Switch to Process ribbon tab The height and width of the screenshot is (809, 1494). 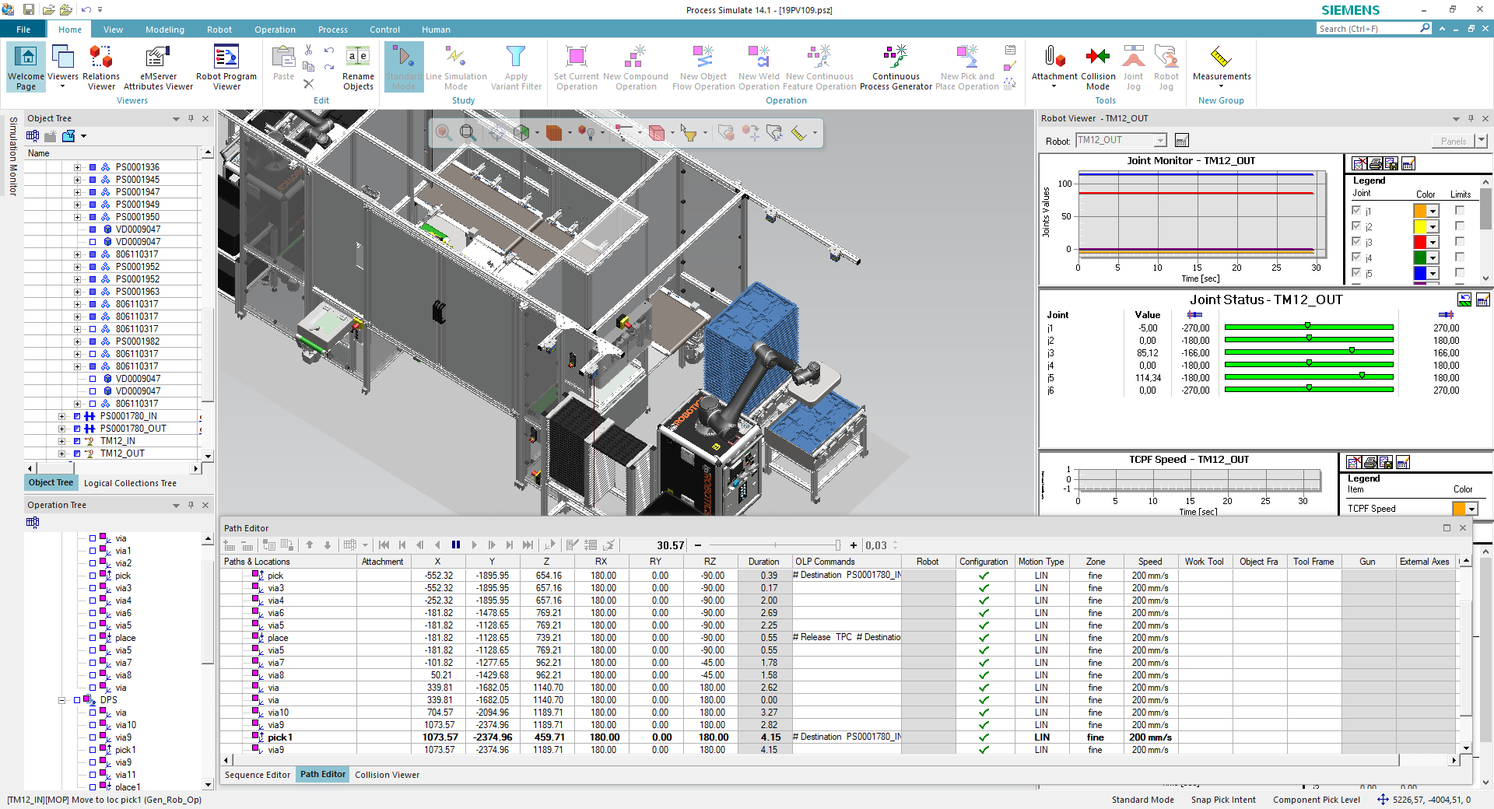(333, 30)
